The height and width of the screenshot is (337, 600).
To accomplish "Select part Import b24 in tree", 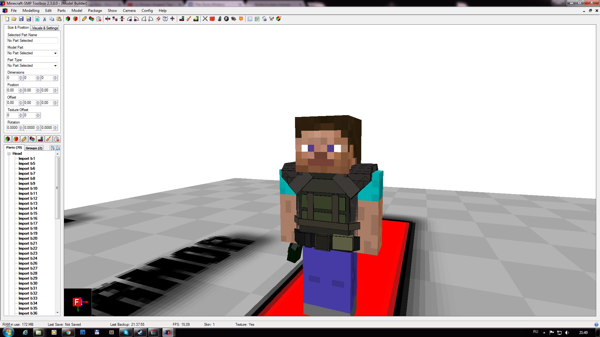I will [x=28, y=258].
